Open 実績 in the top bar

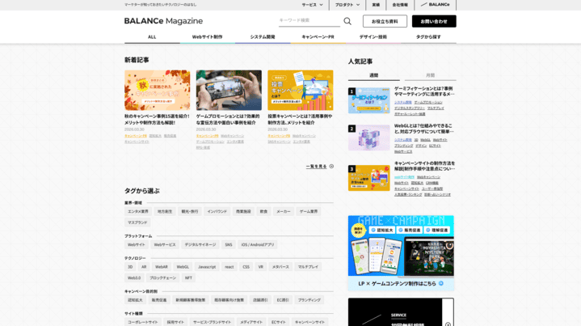pos(376,5)
